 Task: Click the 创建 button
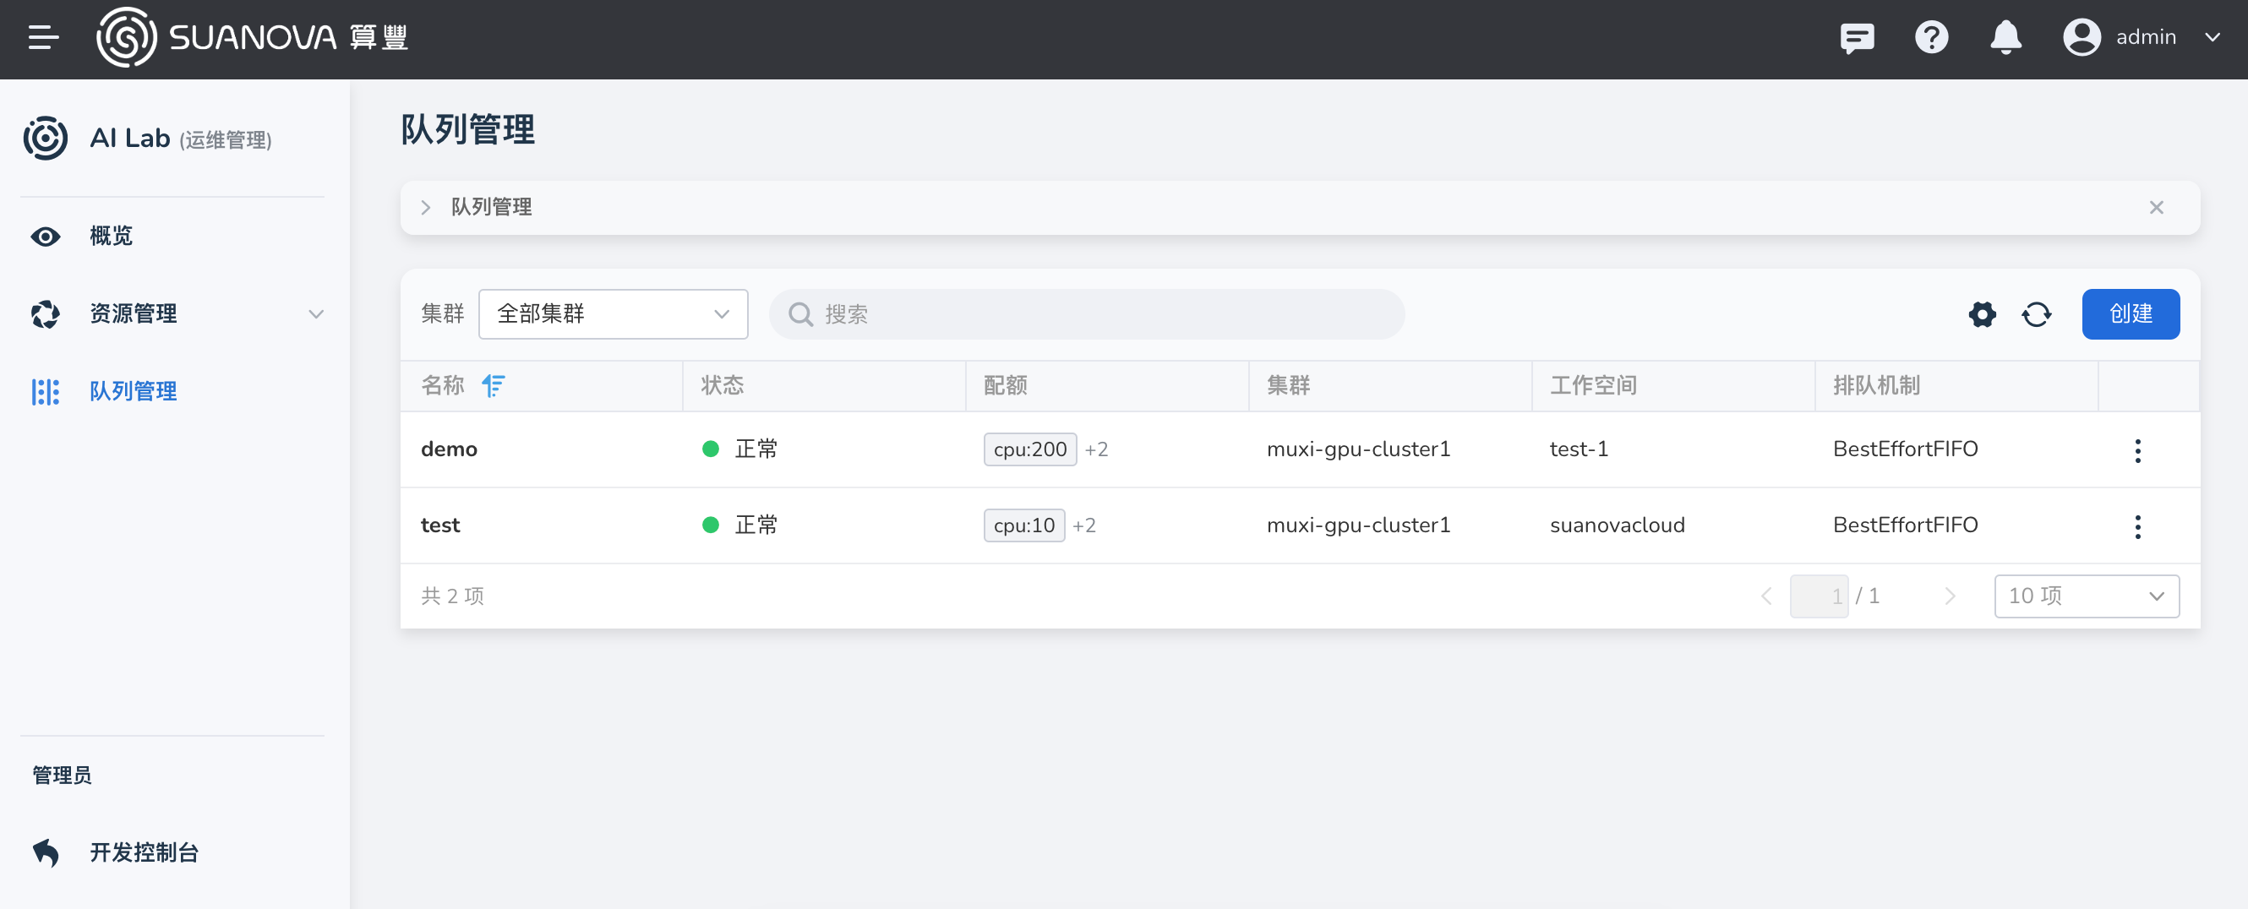click(x=2131, y=314)
